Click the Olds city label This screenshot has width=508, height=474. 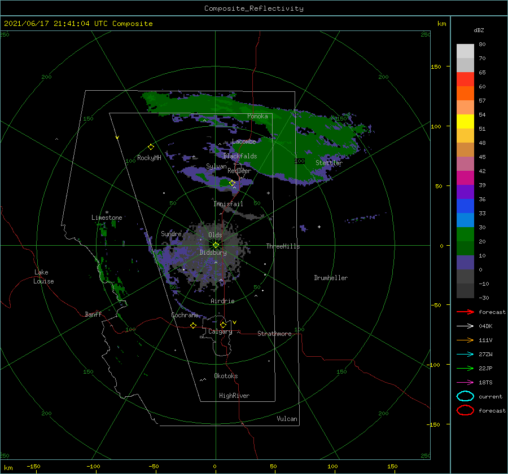click(x=215, y=235)
